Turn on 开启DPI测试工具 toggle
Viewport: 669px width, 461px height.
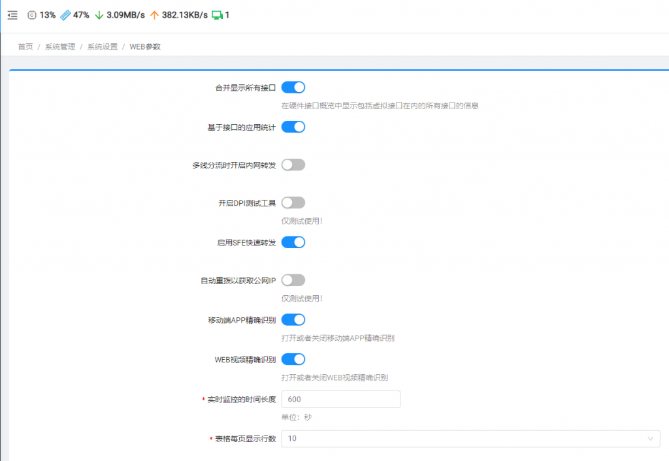293,203
